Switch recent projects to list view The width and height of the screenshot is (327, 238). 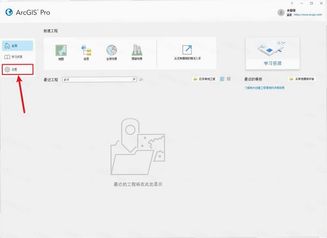(x=222, y=79)
